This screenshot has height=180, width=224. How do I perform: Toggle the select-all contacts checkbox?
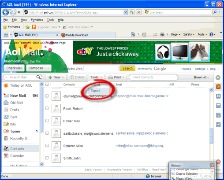pos(47,84)
